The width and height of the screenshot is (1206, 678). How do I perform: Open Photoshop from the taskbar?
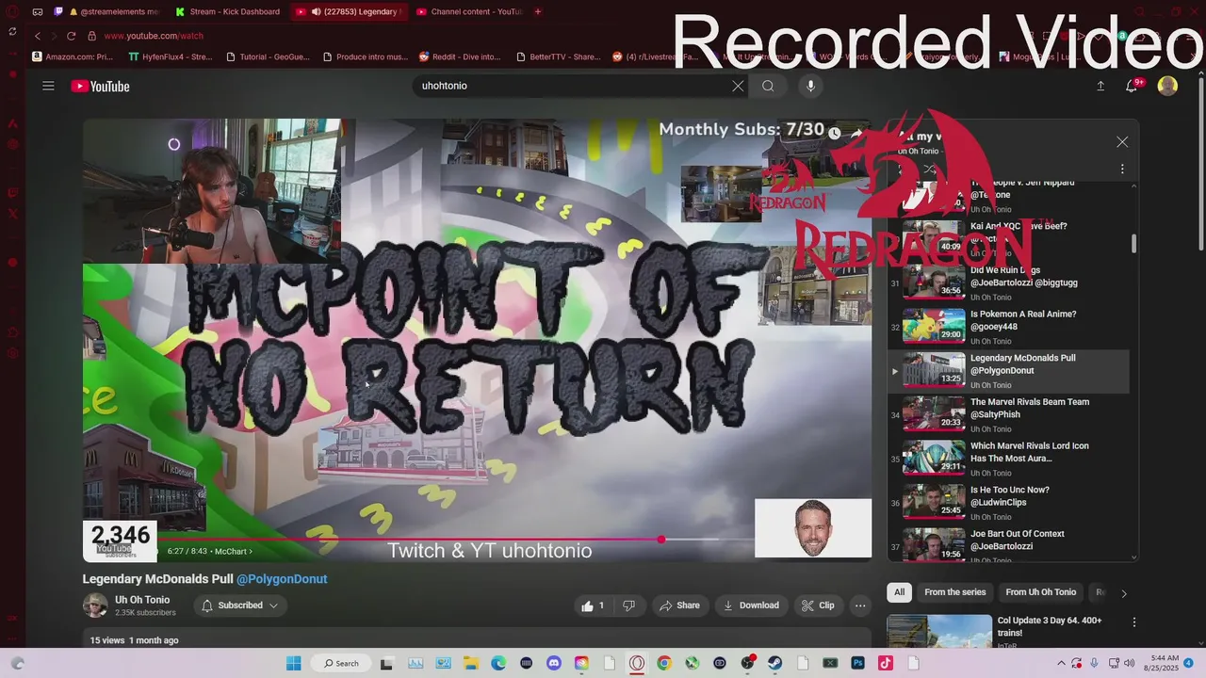click(x=857, y=663)
